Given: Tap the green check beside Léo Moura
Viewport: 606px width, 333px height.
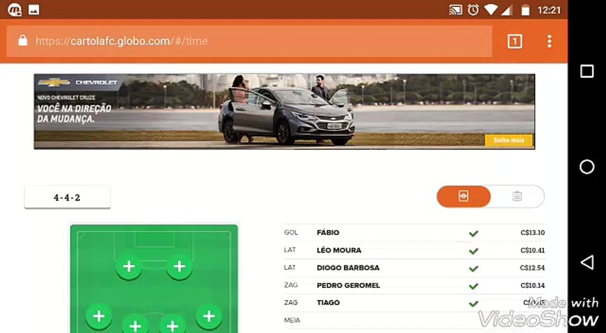Looking at the screenshot, I should [x=473, y=251].
